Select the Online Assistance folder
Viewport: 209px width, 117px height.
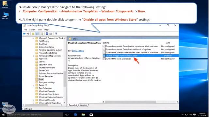click(46, 47)
